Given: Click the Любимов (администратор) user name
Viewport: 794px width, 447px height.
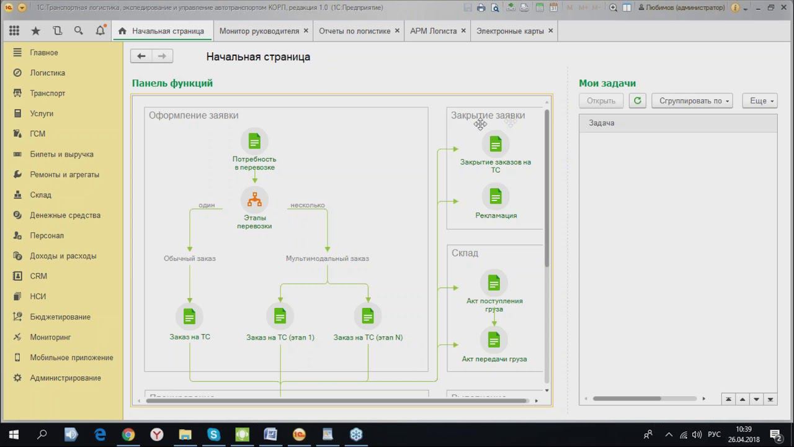Looking at the screenshot, I should pyautogui.click(x=685, y=8).
